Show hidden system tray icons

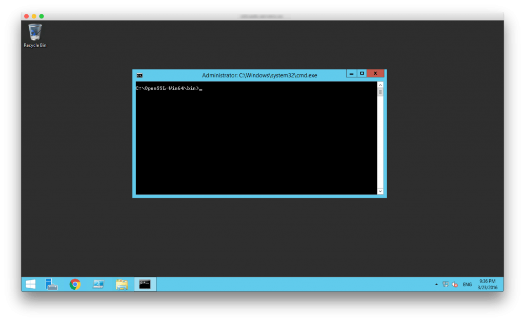point(436,284)
